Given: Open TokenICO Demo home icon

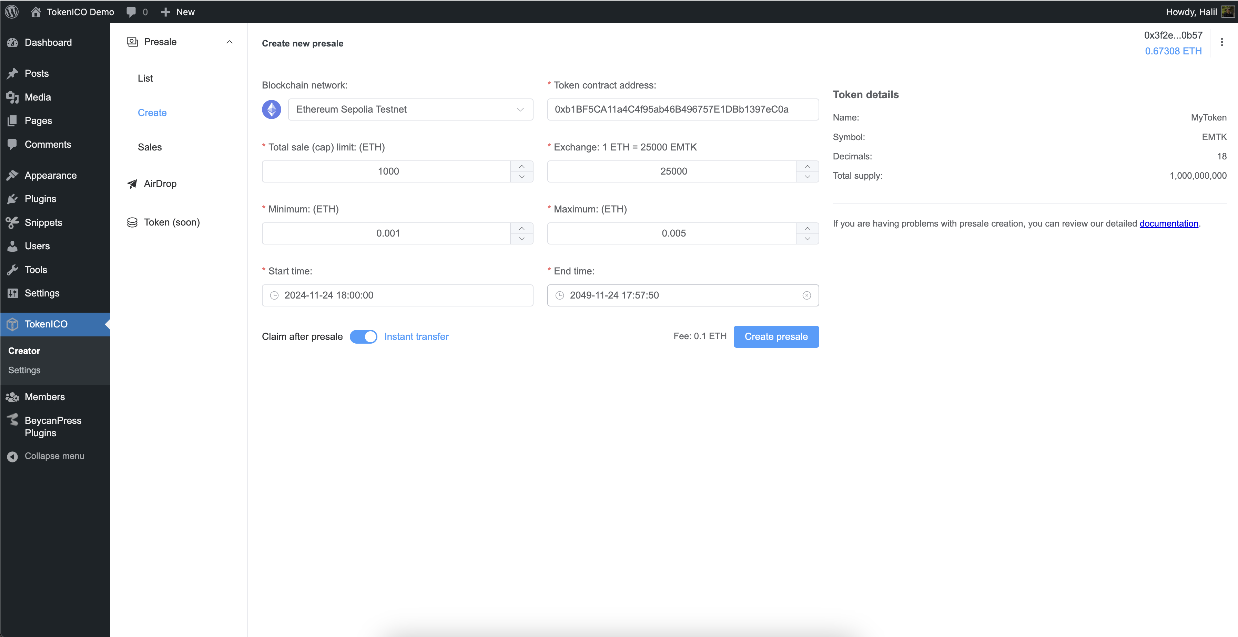Looking at the screenshot, I should [x=35, y=11].
